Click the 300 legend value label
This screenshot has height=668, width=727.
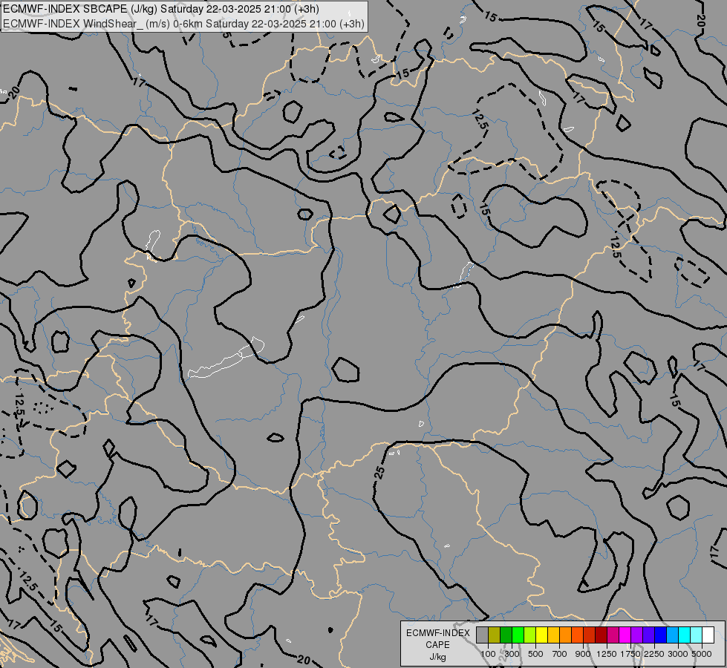pyautogui.click(x=512, y=654)
